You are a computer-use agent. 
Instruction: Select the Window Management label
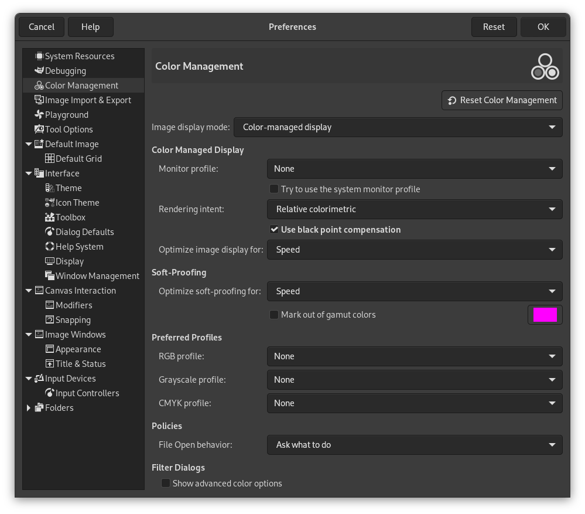pos(97,276)
